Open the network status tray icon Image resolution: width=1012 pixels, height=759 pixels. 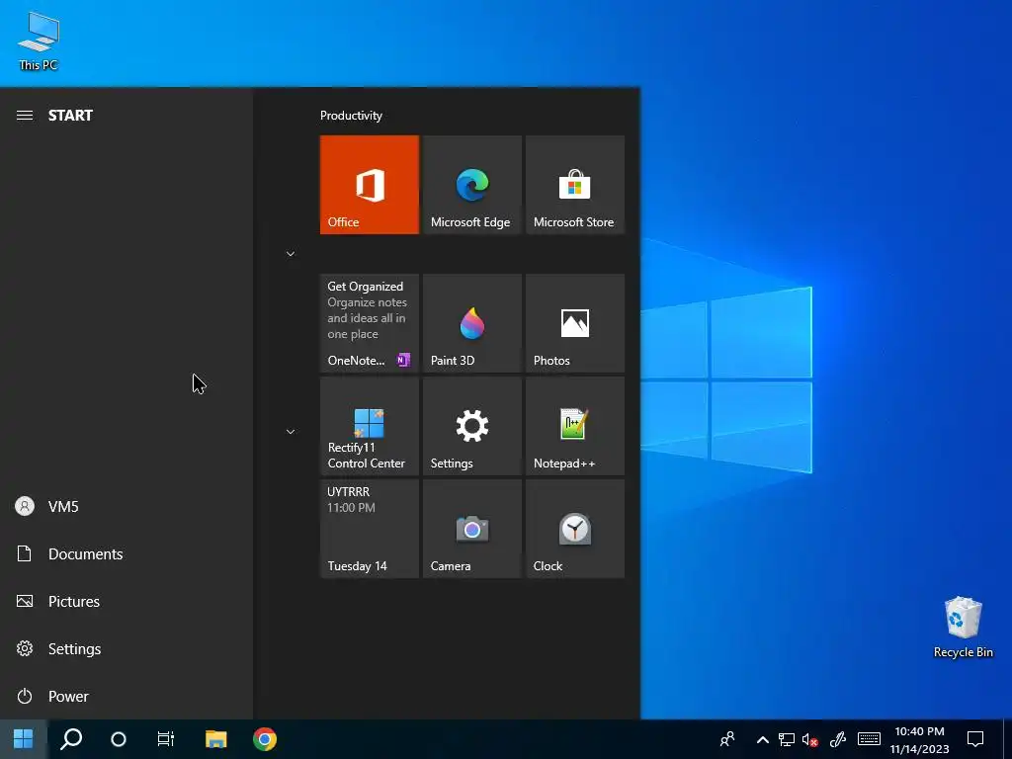point(786,739)
